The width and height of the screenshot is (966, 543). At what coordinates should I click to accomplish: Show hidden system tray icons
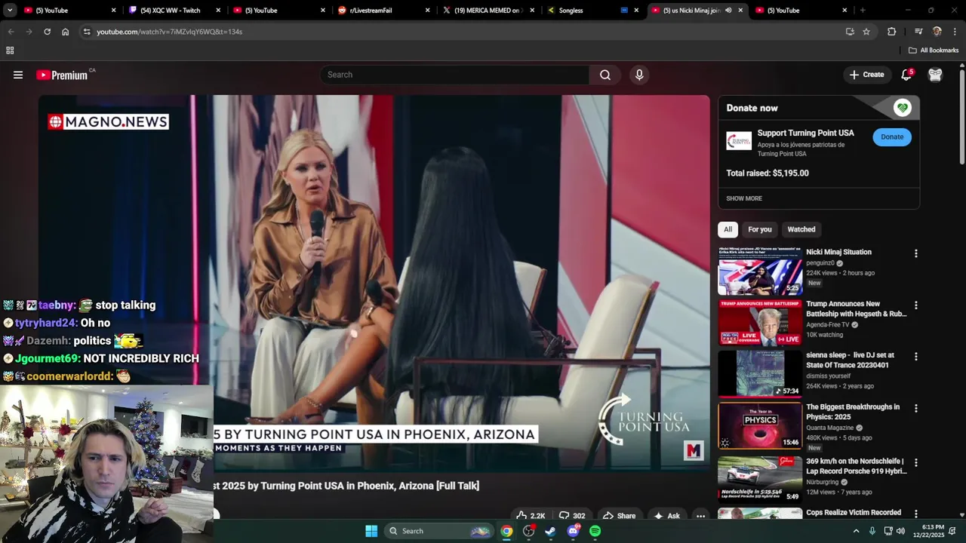856,531
